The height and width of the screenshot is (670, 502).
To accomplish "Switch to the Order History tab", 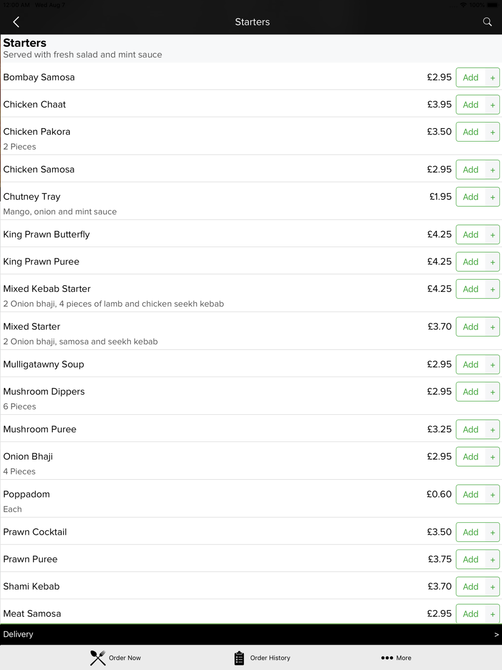I will click(x=262, y=657).
